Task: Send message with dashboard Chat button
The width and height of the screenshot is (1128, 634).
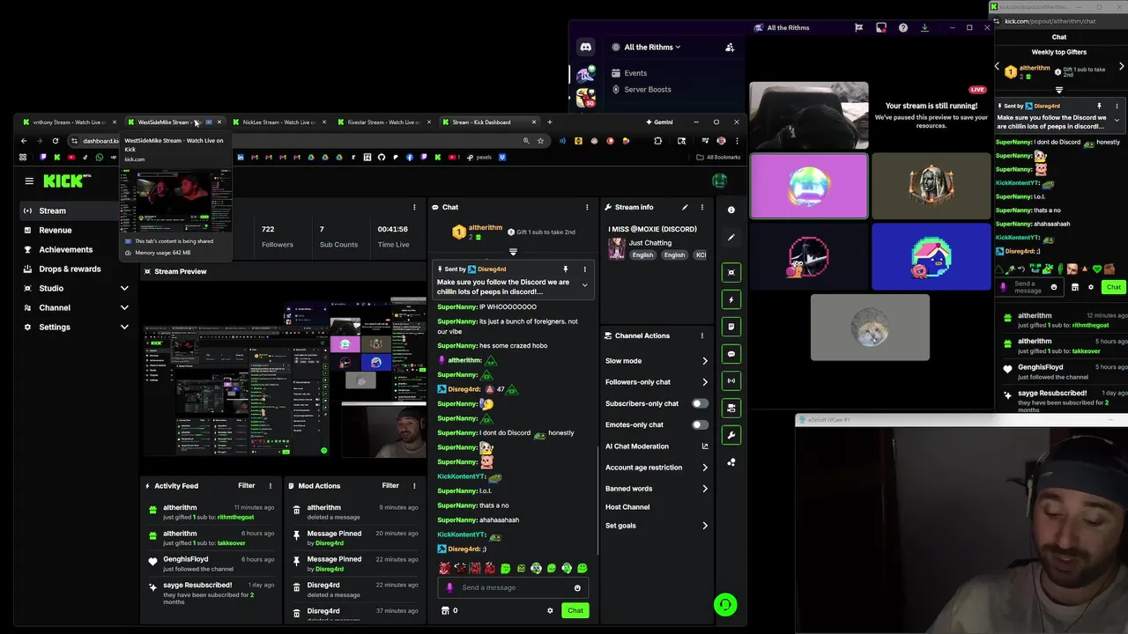Action: coord(575,610)
